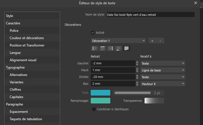Close the Éditeur de style de texte dialog
203x125 pixels.
196,3
